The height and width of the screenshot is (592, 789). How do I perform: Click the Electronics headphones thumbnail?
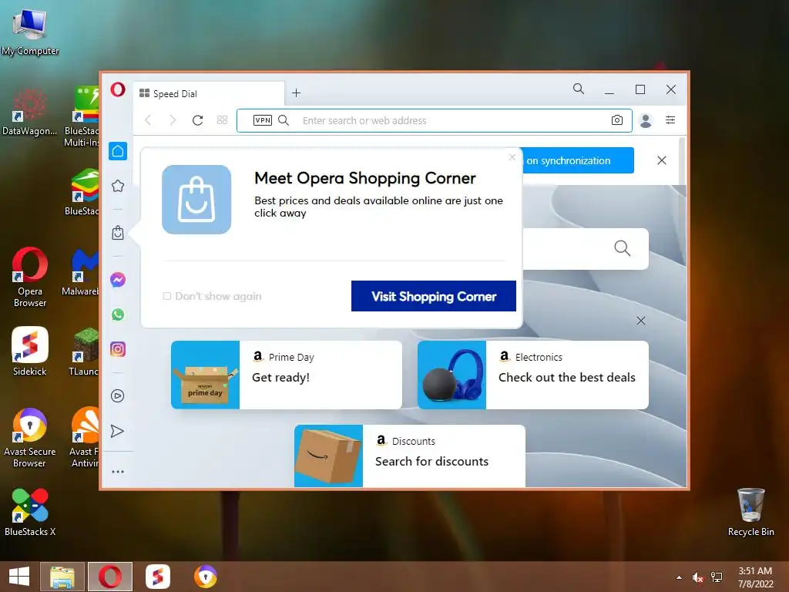tap(452, 375)
